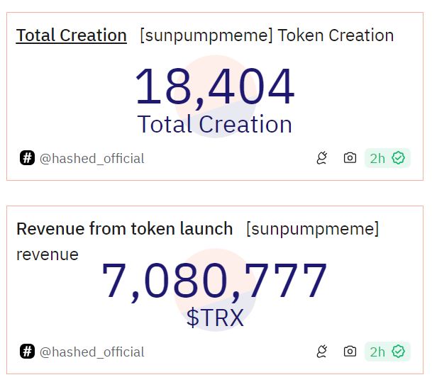Take screenshot with Total Creation card camera icon
The height and width of the screenshot is (387, 432).
tap(350, 158)
